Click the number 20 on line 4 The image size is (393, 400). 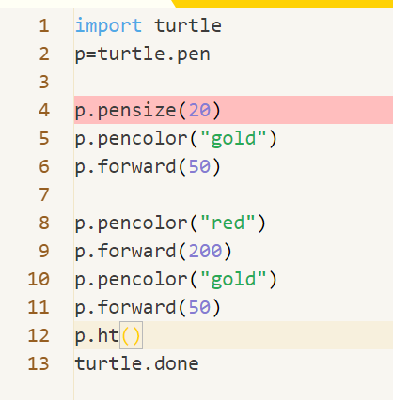199,110
